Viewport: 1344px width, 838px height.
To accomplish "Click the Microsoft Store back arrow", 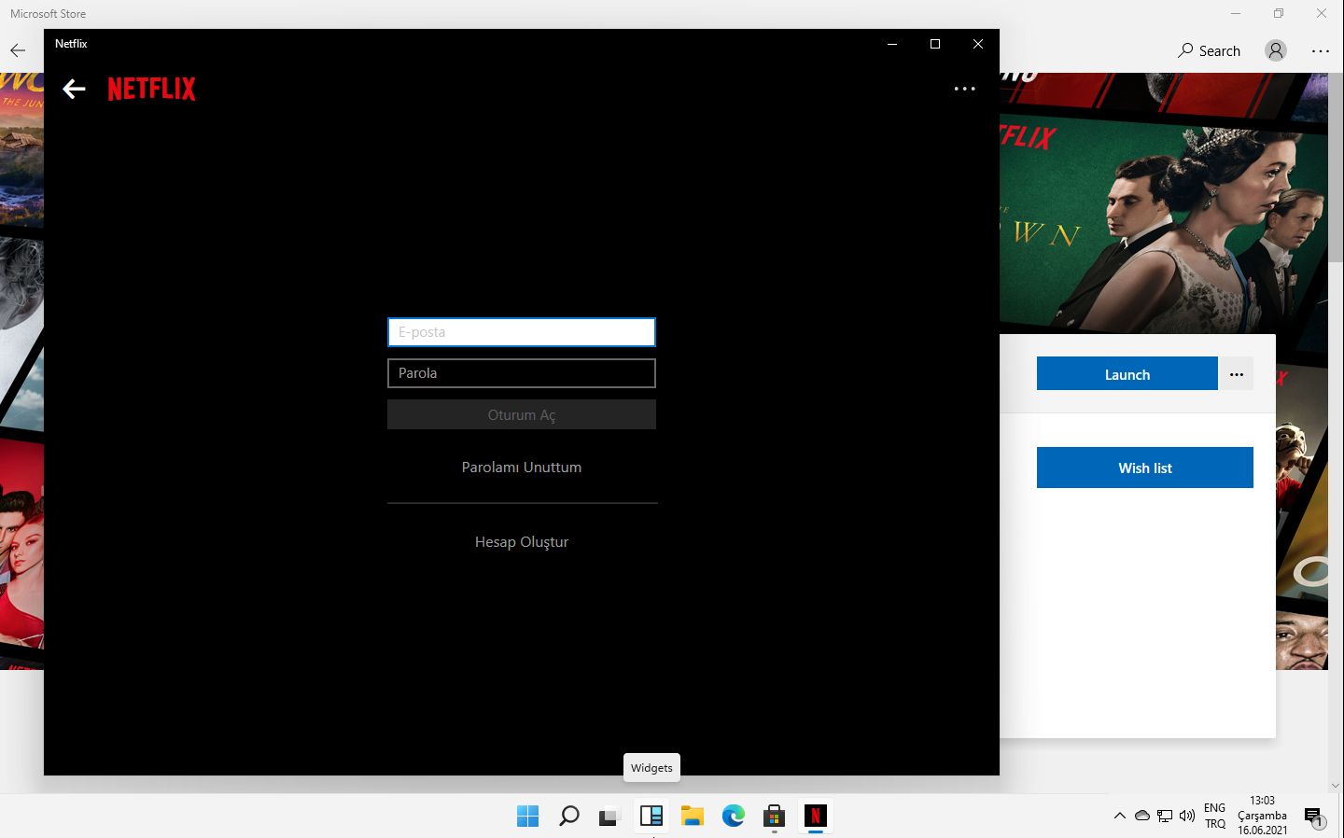I will pyautogui.click(x=18, y=50).
